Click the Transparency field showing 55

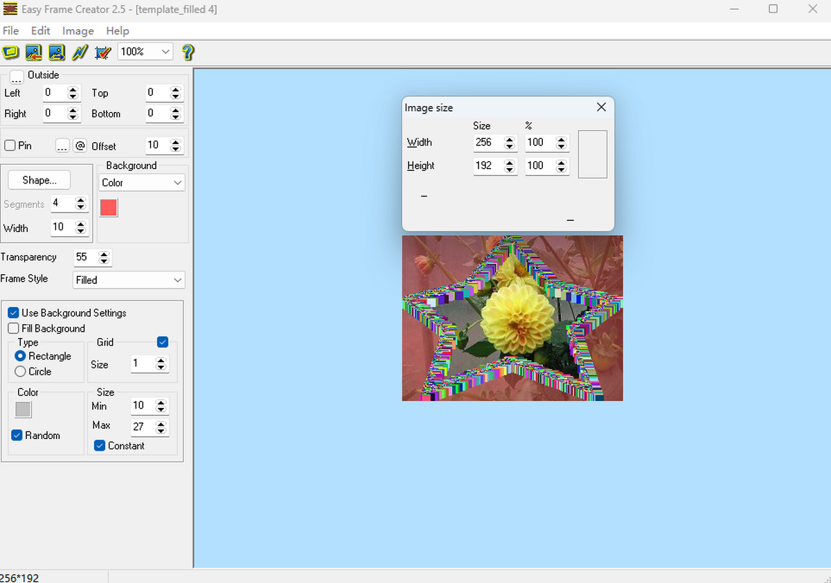[85, 258]
